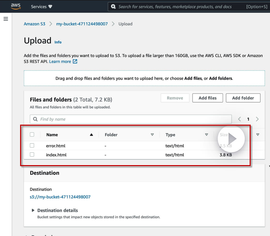Click the Find by name magnifier icon
The height and width of the screenshot is (236, 270).
tap(35, 119)
